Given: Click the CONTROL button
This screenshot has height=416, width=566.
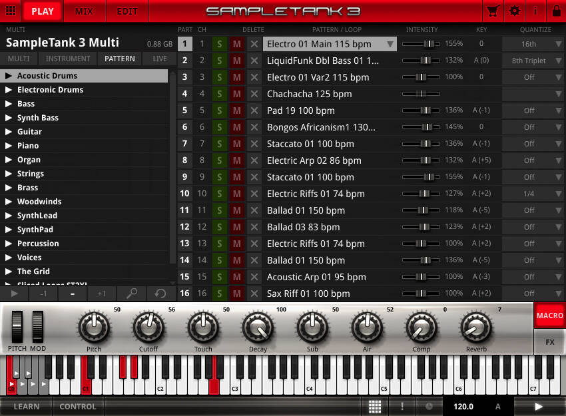Looking at the screenshot, I should coord(78,407).
